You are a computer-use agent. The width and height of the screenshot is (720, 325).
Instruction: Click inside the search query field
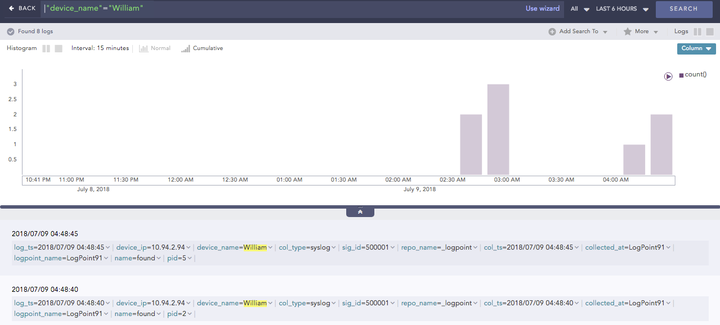(225, 8)
